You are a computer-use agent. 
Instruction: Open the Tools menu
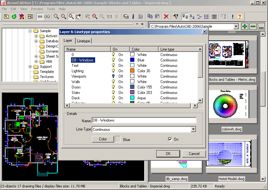[x=51, y=9]
